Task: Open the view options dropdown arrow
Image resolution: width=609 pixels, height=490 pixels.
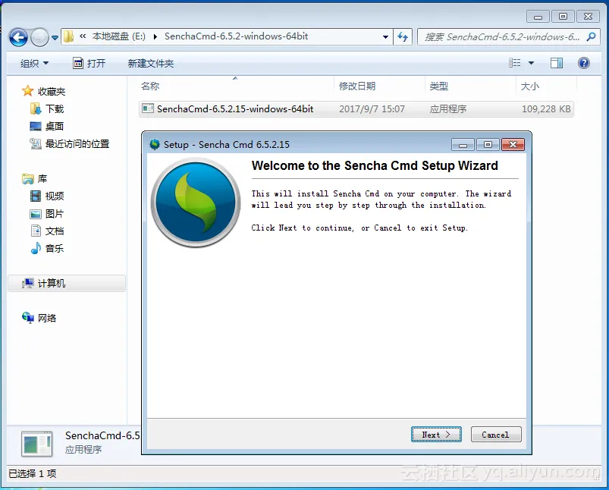Action: pyautogui.click(x=531, y=63)
